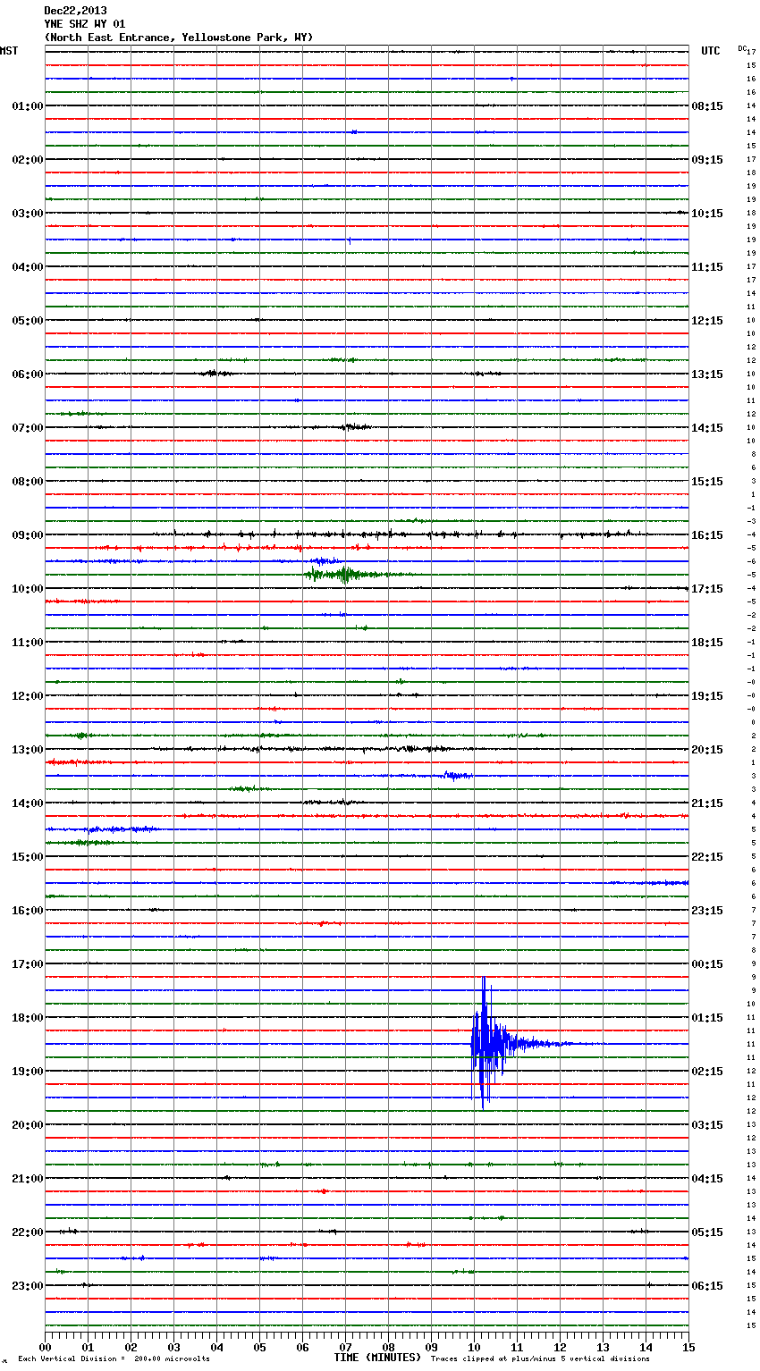Click the 06:15 UTC time label

(x=707, y=1286)
